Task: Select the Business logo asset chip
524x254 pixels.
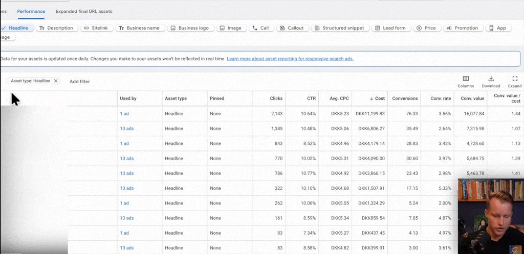Action: [190, 28]
